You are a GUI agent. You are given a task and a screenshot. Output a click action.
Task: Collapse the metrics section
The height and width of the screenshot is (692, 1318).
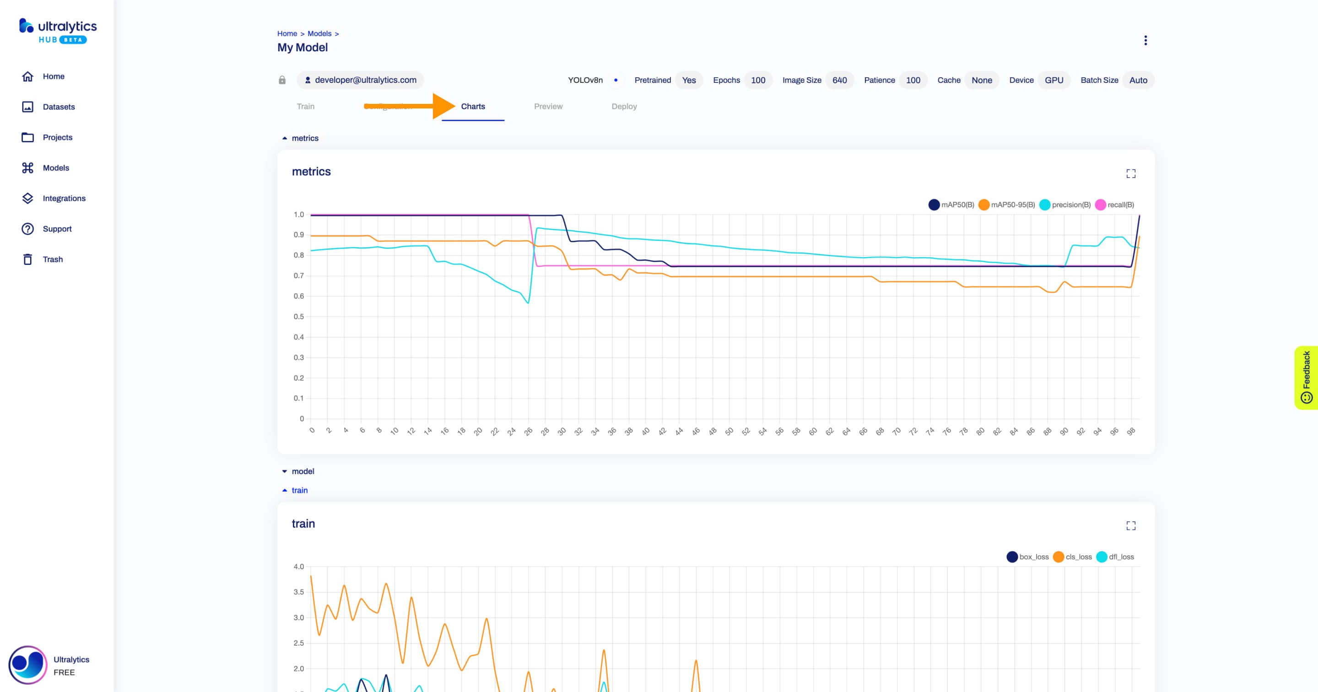click(284, 138)
